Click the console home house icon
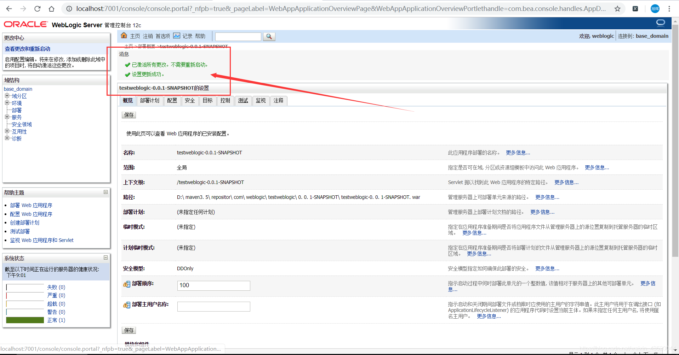The height and width of the screenshot is (355, 679). [x=124, y=35]
